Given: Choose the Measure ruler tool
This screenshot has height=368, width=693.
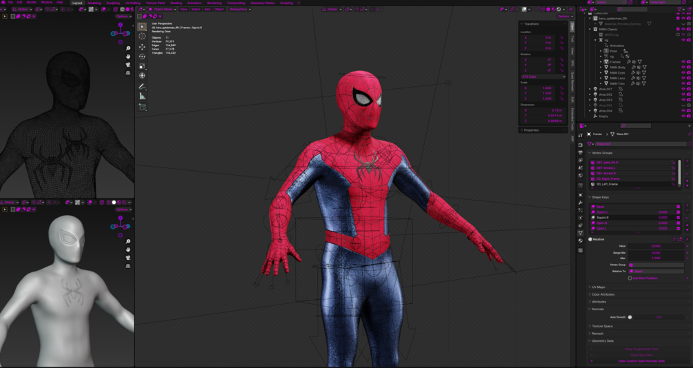Looking at the screenshot, I should pos(142,96).
